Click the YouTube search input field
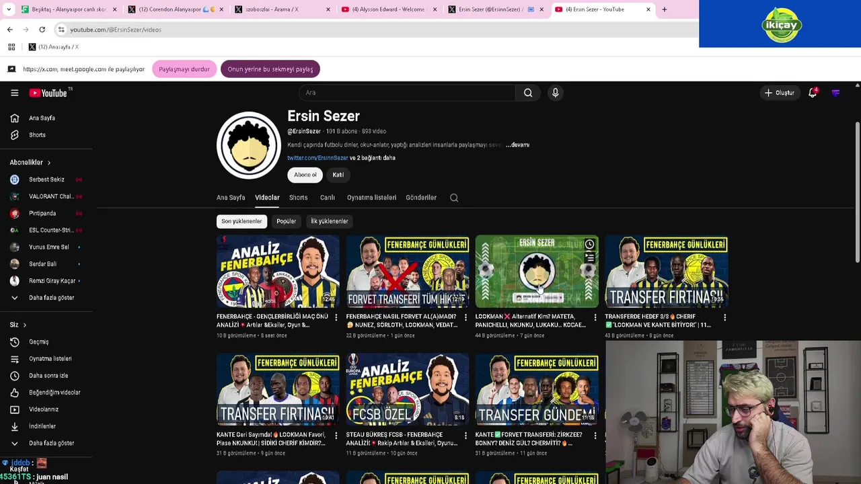 [x=408, y=93]
